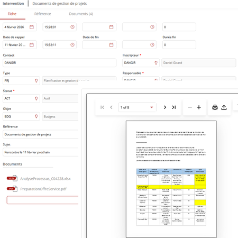Print the PDF preview document
Viewport: 238px width, 238px height.
click(x=215, y=107)
